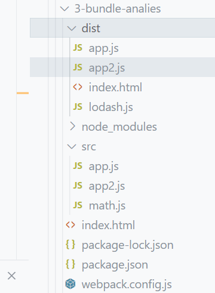Open math.js in the src folder
This screenshot has height=293, width=215.
point(107,206)
